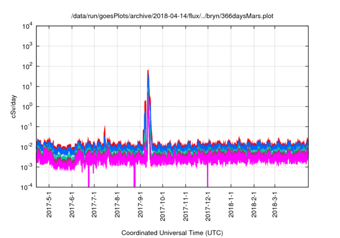Click the 10^-1 y-axis tick label

tap(27, 127)
